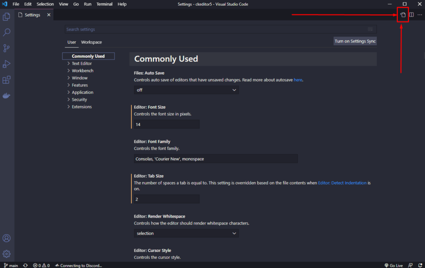Image resolution: width=425 pixels, height=268 pixels.
Task: Open the Go menu
Action: (76, 4)
